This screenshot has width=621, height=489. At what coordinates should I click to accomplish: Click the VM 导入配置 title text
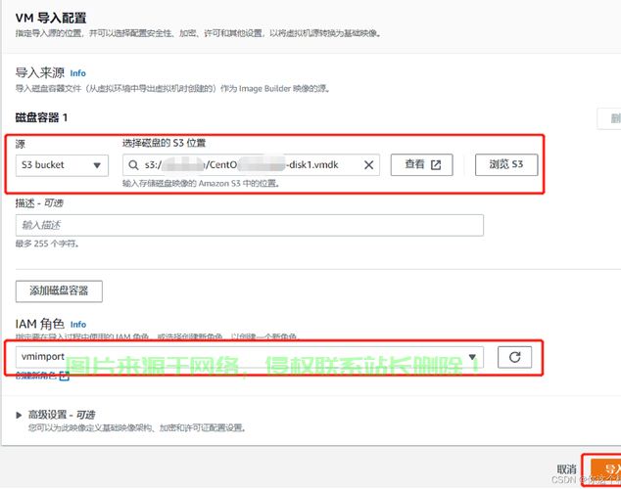51,19
